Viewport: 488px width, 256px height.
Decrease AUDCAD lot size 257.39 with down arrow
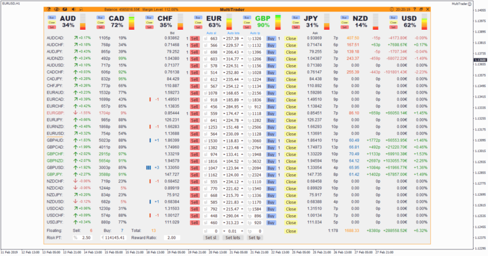[x=224, y=39]
